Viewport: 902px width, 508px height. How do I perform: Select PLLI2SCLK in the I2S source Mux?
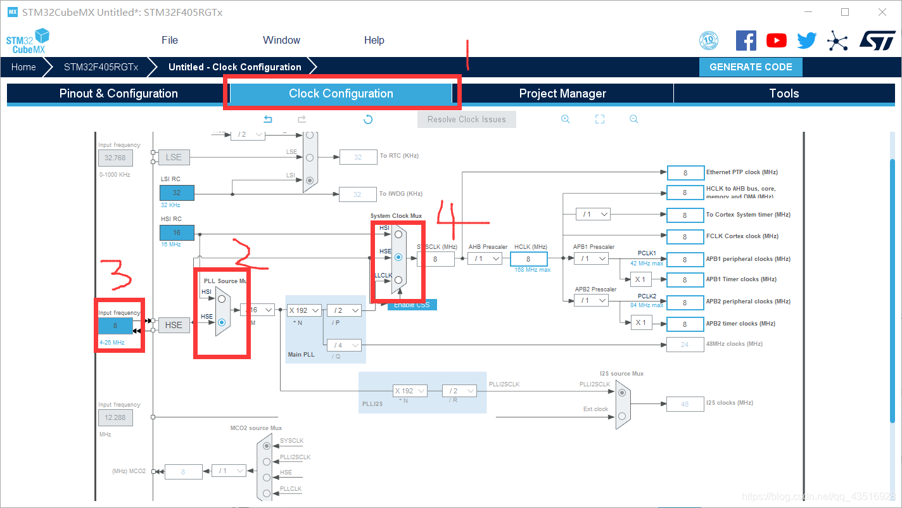pos(622,393)
